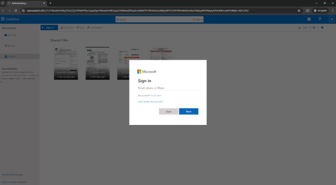Click the browser address bar URL

tap(137, 11)
